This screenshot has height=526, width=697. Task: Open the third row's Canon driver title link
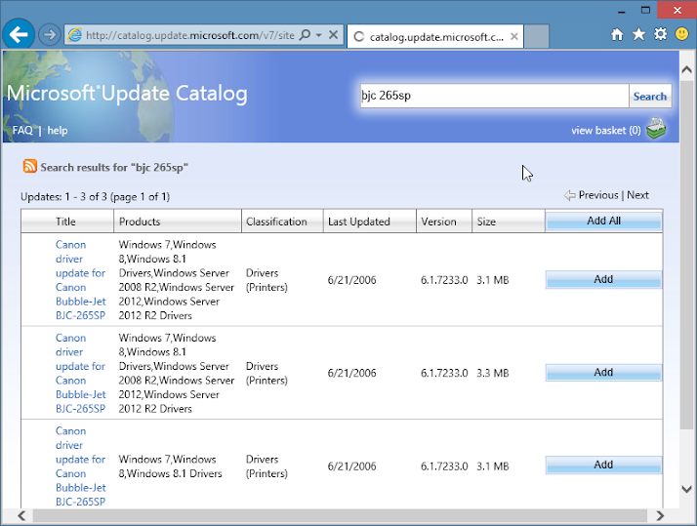point(80,466)
